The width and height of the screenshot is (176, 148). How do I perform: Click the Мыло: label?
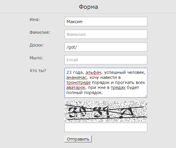coord(36,58)
